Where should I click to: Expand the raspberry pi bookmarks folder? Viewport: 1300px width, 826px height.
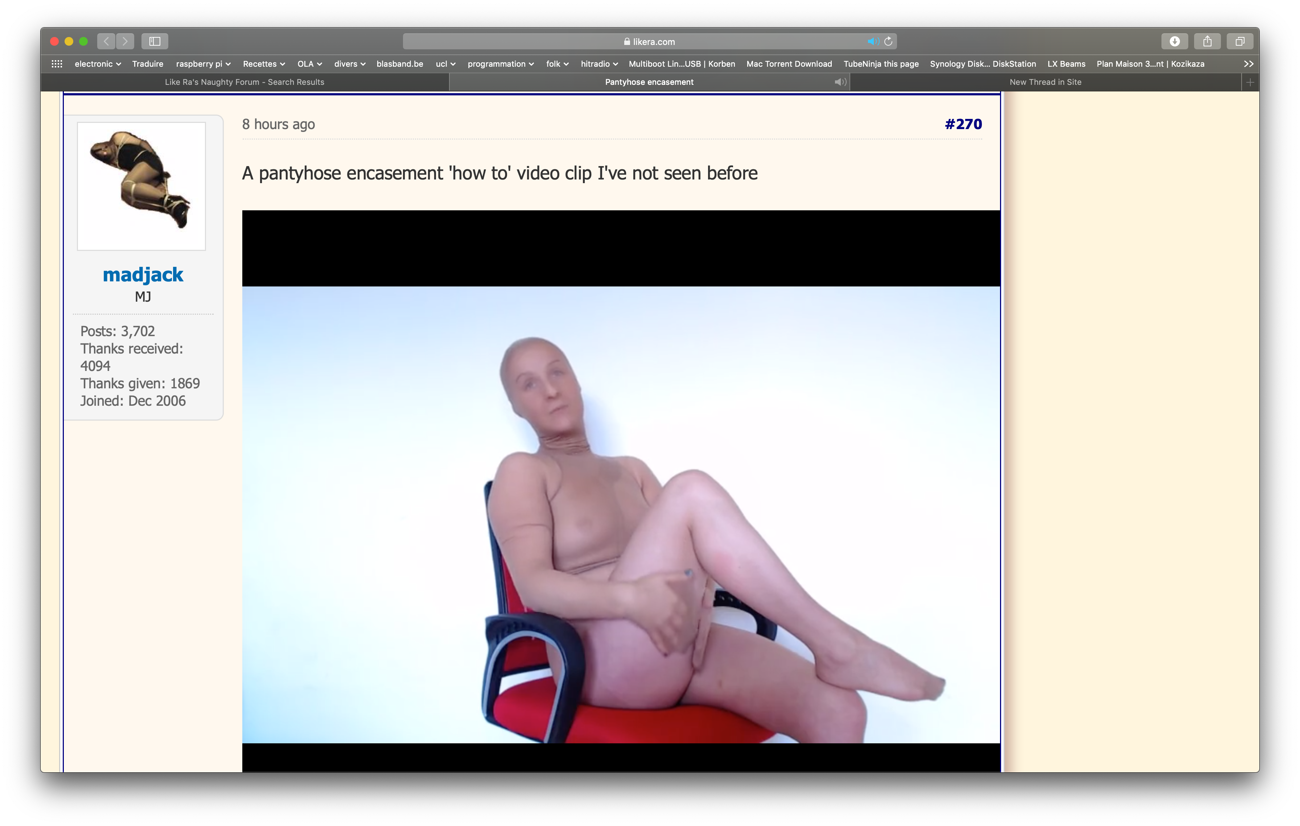(203, 64)
